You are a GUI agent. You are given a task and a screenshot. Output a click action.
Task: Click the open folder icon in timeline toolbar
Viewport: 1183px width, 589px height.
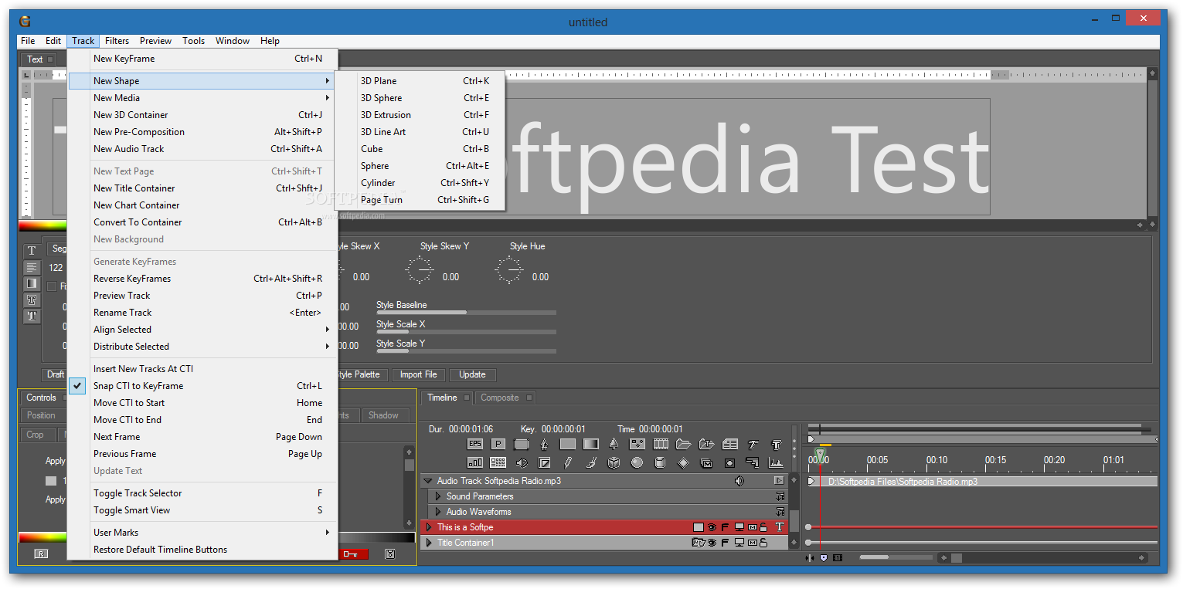click(x=684, y=444)
